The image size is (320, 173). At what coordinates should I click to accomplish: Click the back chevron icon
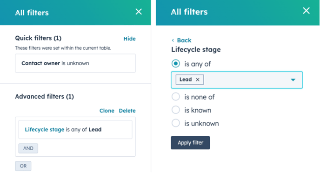tap(173, 40)
